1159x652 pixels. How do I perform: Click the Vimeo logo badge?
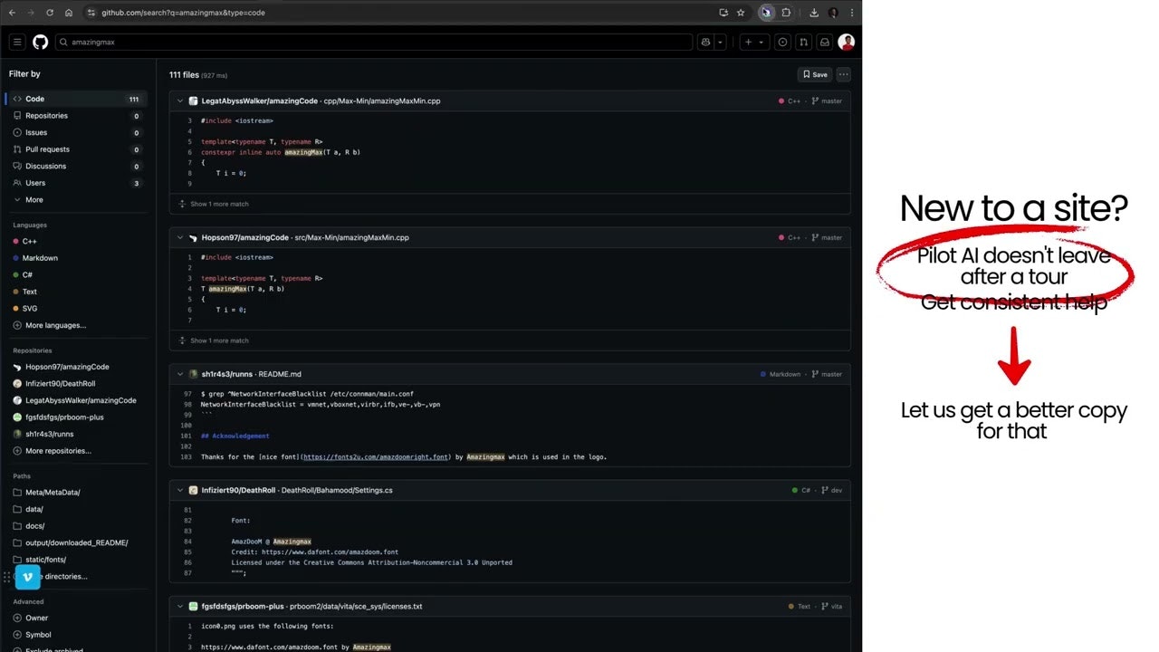(28, 577)
